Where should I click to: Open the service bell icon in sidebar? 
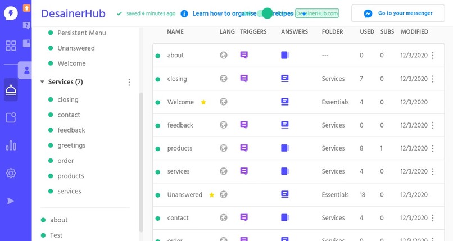(x=11, y=90)
